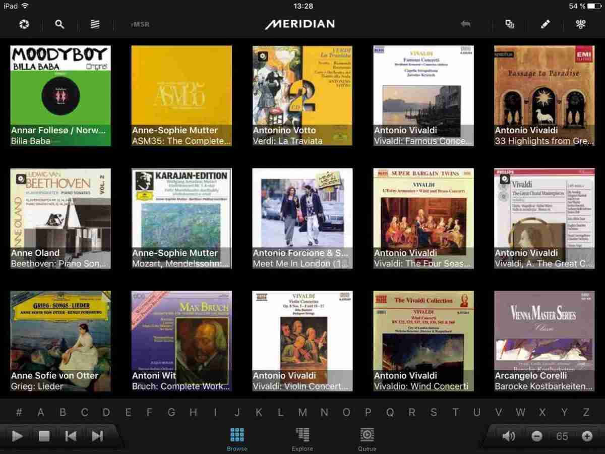The height and width of the screenshot is (454, 605).
Task: Jump to # in alphabet index
Action: pyautogui.click(x=19, y=412)
